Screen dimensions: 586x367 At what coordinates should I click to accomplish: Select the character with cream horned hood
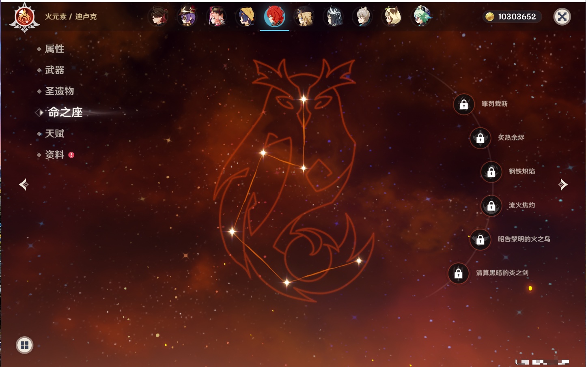click(x=392, y=17)
